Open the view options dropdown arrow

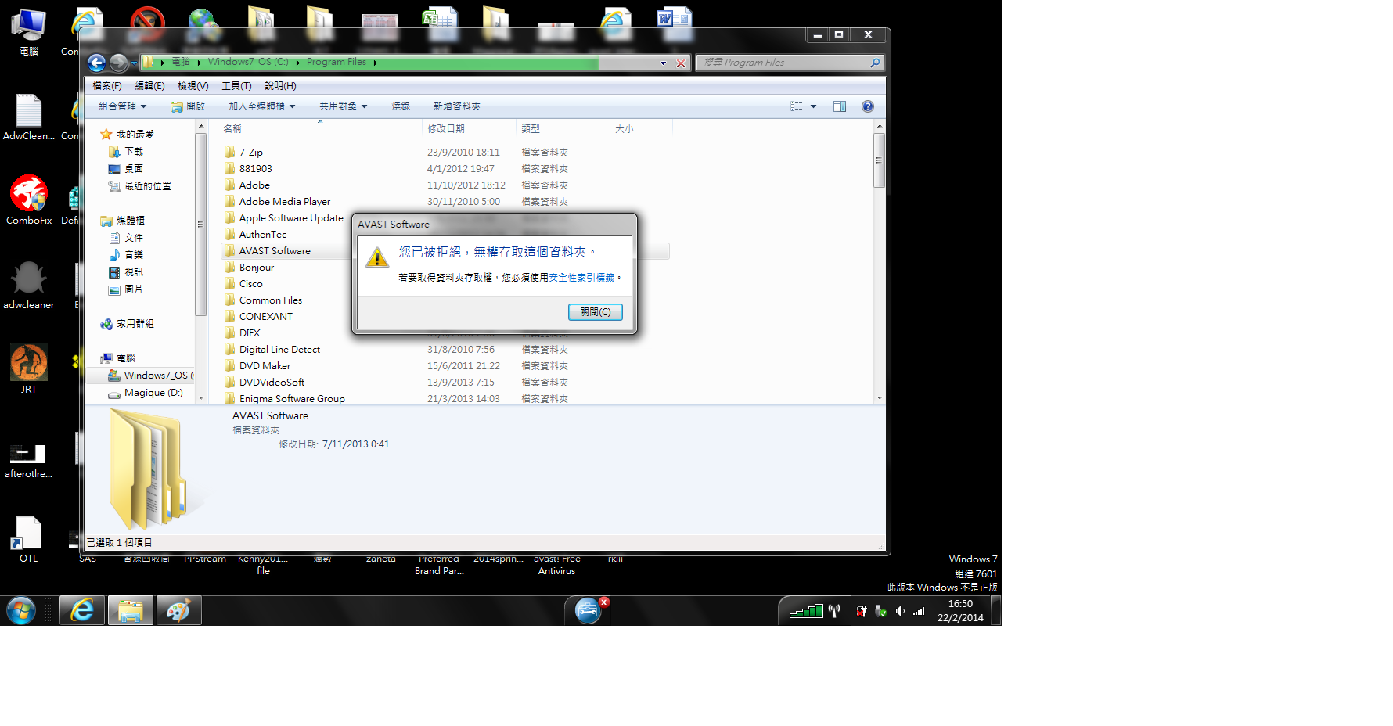click(x=813, y=106)
